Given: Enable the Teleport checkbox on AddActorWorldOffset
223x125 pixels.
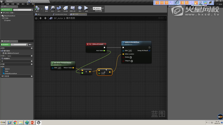Looking at the screenshot, I should pyautogui.click(x=132, y=61).
